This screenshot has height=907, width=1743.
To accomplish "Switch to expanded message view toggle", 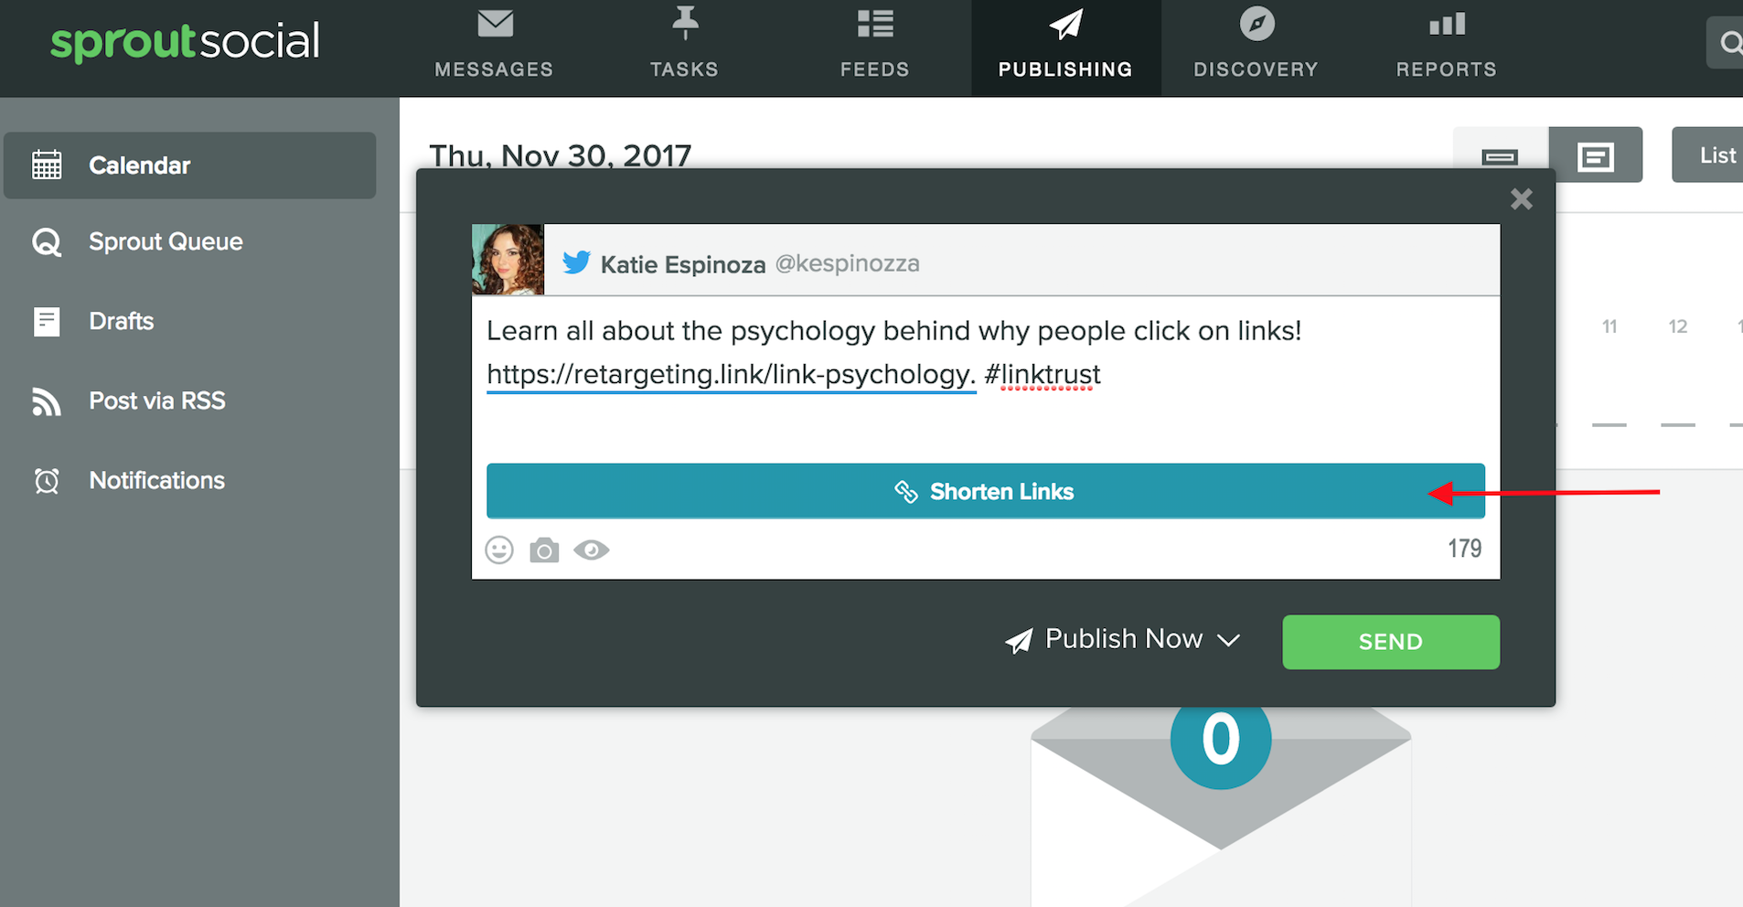I will 1595,155.
